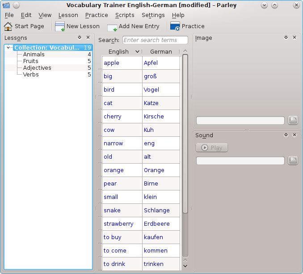This screenshot has width=303, height=274.
Task: Float the Lessons panel with diamond icon
Action: click(80, 38)
